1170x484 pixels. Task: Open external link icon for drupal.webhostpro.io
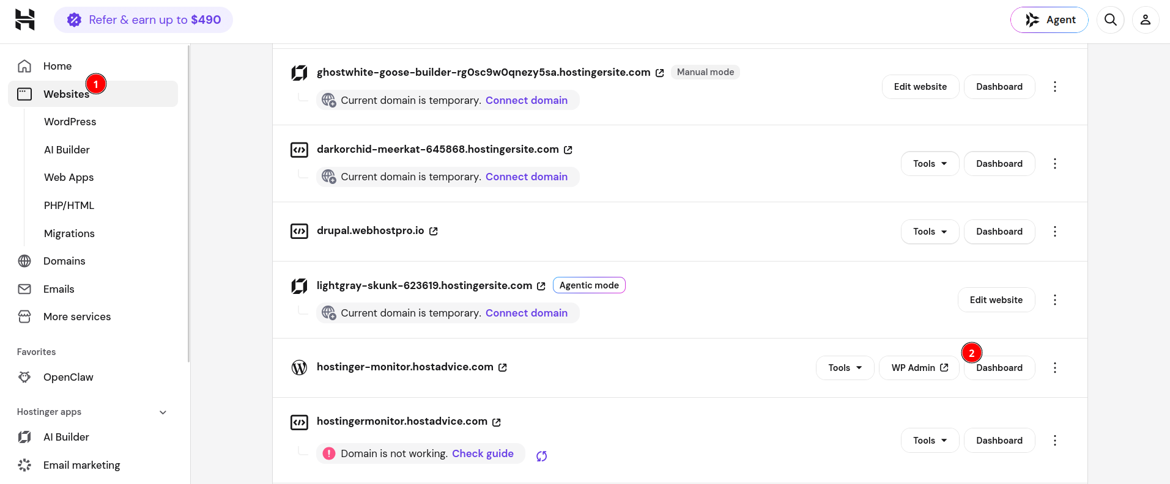[x=434, y=231]
